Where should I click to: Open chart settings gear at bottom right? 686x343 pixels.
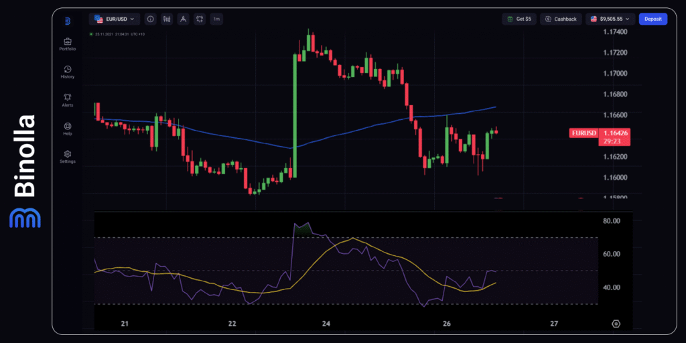(616, 324)
